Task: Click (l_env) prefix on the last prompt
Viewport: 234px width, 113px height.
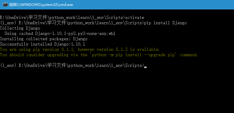Action: (x=8, y=65)
